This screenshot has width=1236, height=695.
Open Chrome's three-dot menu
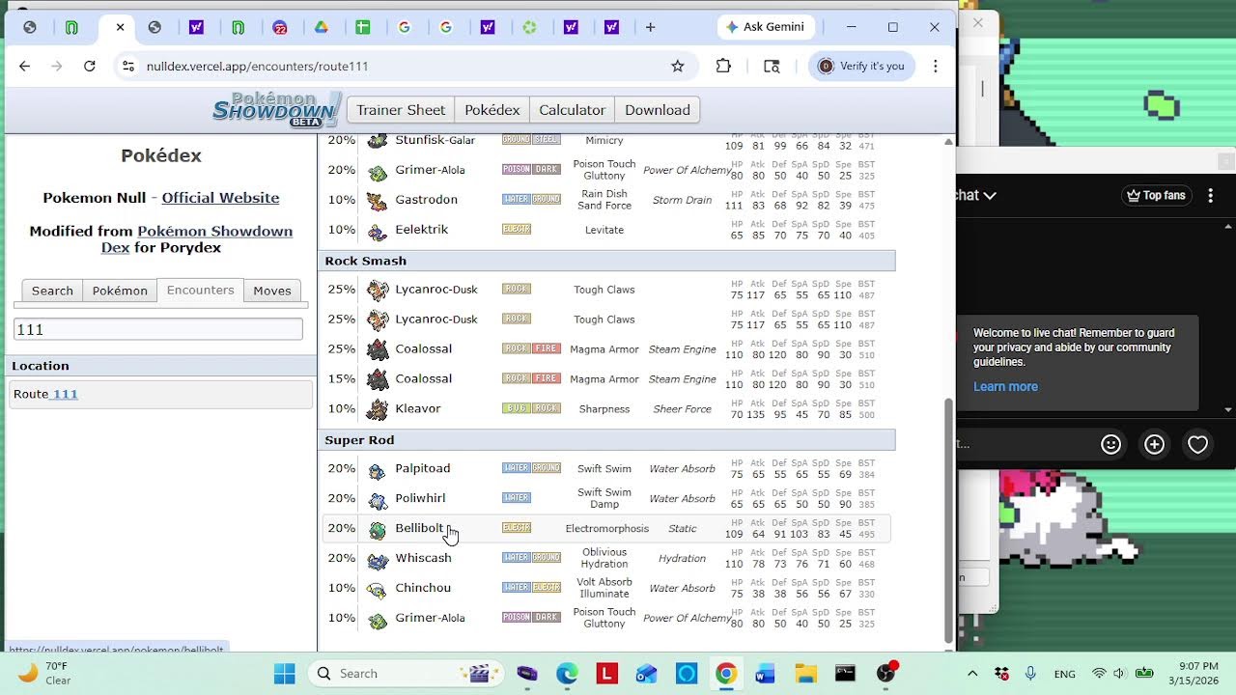click(x=935, y=66)
